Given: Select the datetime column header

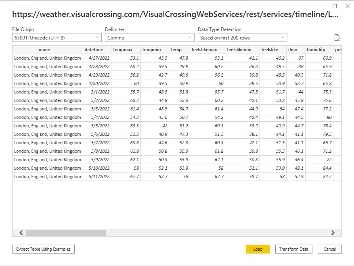Looking at the screenshot, I should pyautogui.click(x=97, y=50).
